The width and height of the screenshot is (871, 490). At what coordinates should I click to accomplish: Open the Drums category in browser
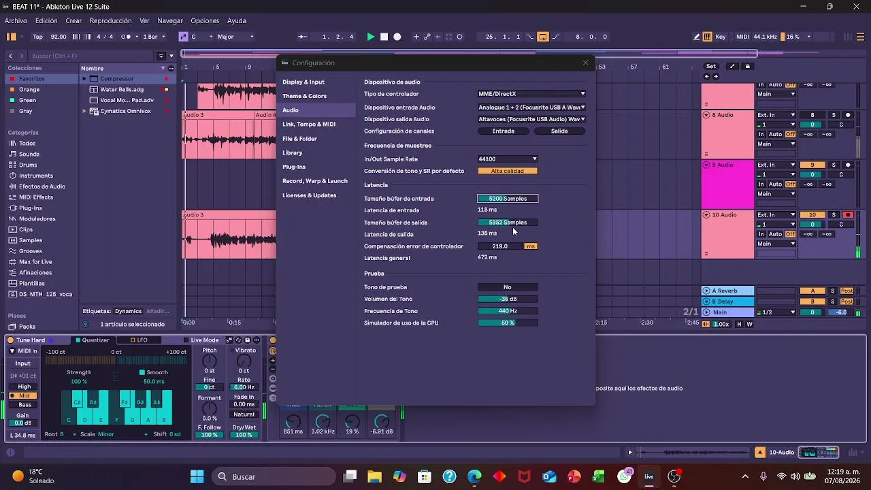point(28,165)
